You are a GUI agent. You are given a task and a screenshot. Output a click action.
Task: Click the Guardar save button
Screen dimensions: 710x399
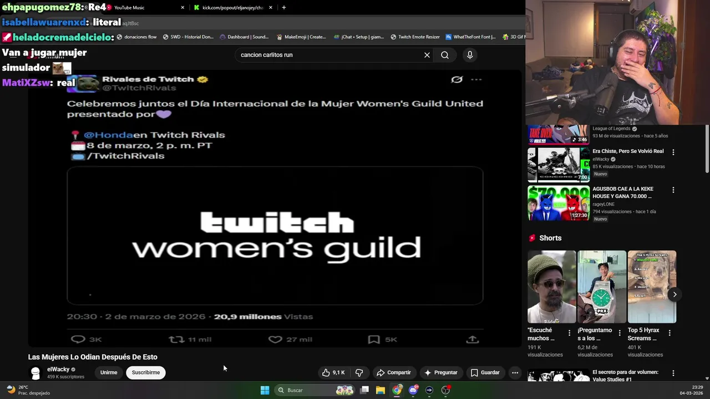click(485, 372)
